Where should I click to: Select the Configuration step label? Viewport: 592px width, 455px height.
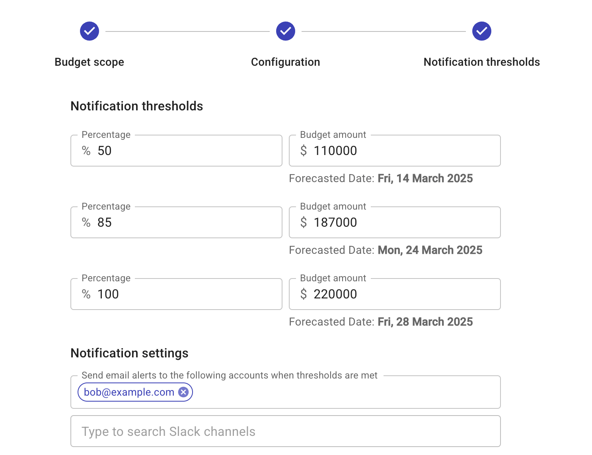pos(285,62)
